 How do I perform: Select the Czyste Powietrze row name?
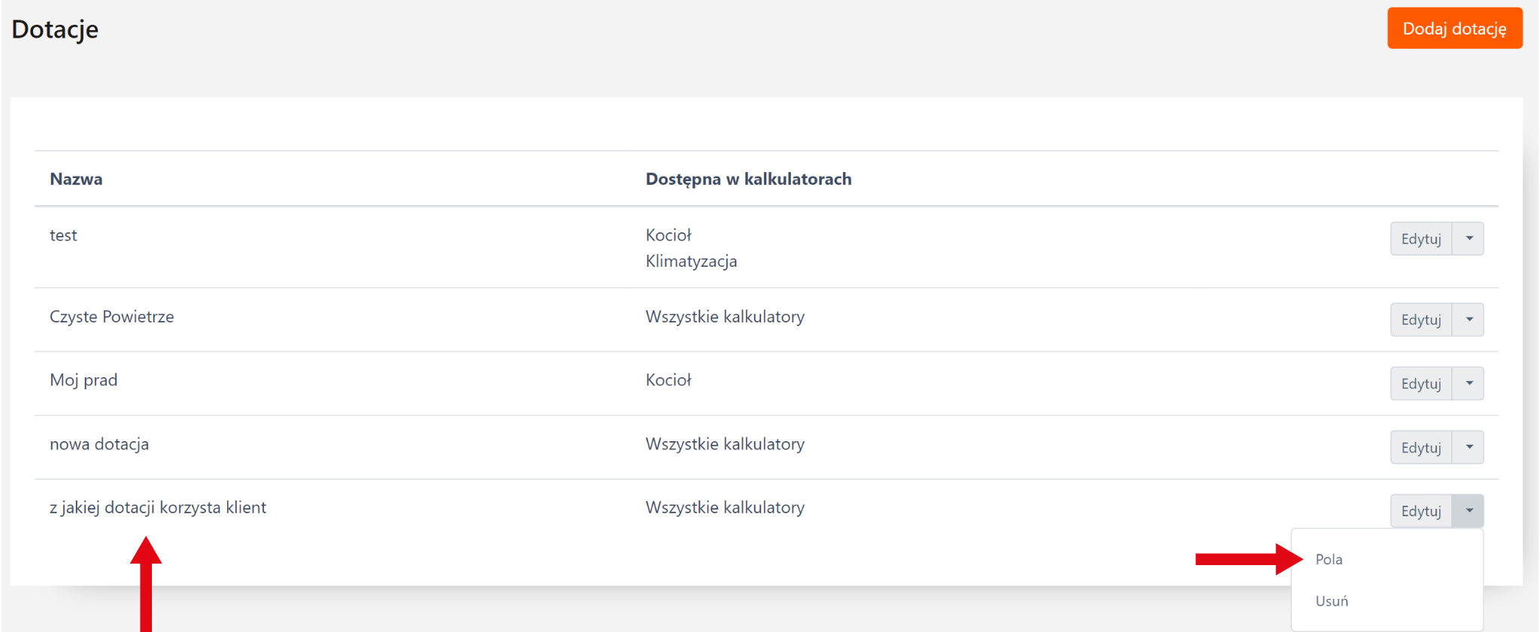[111, 317]
